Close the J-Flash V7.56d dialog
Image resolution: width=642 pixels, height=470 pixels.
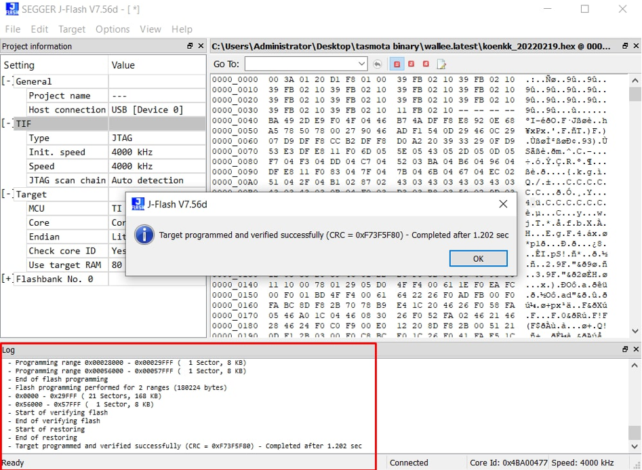tap(503, 204)
